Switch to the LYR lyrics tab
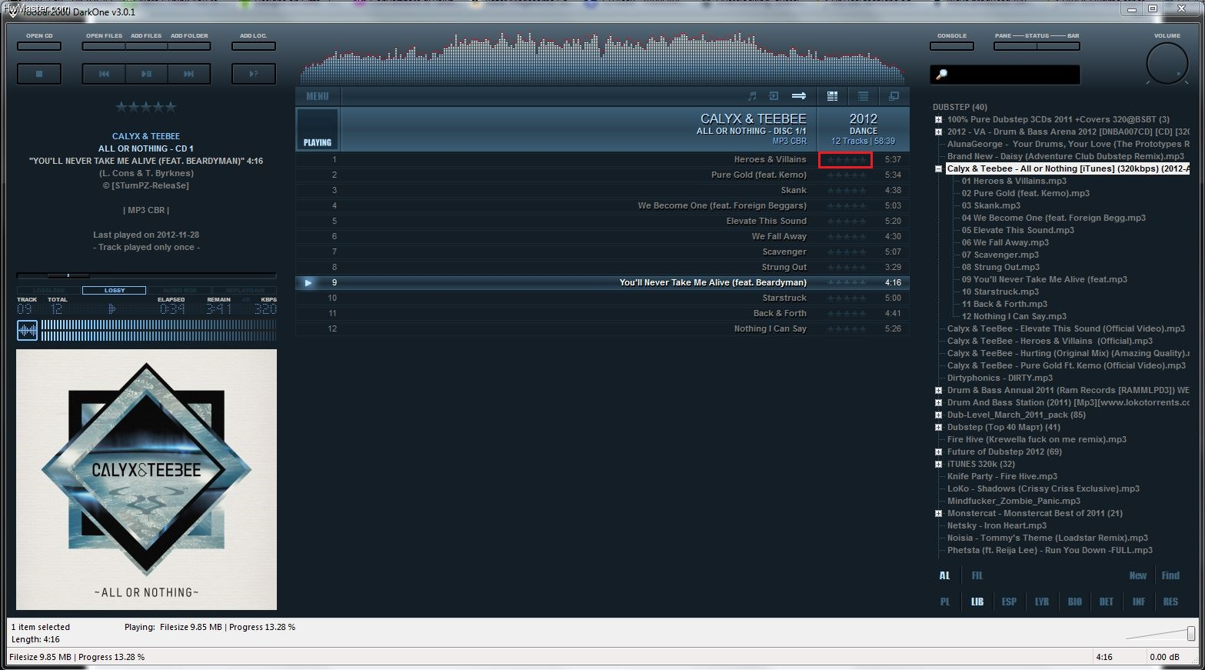The image size is (1205, 670). [x=1042, y=602]
